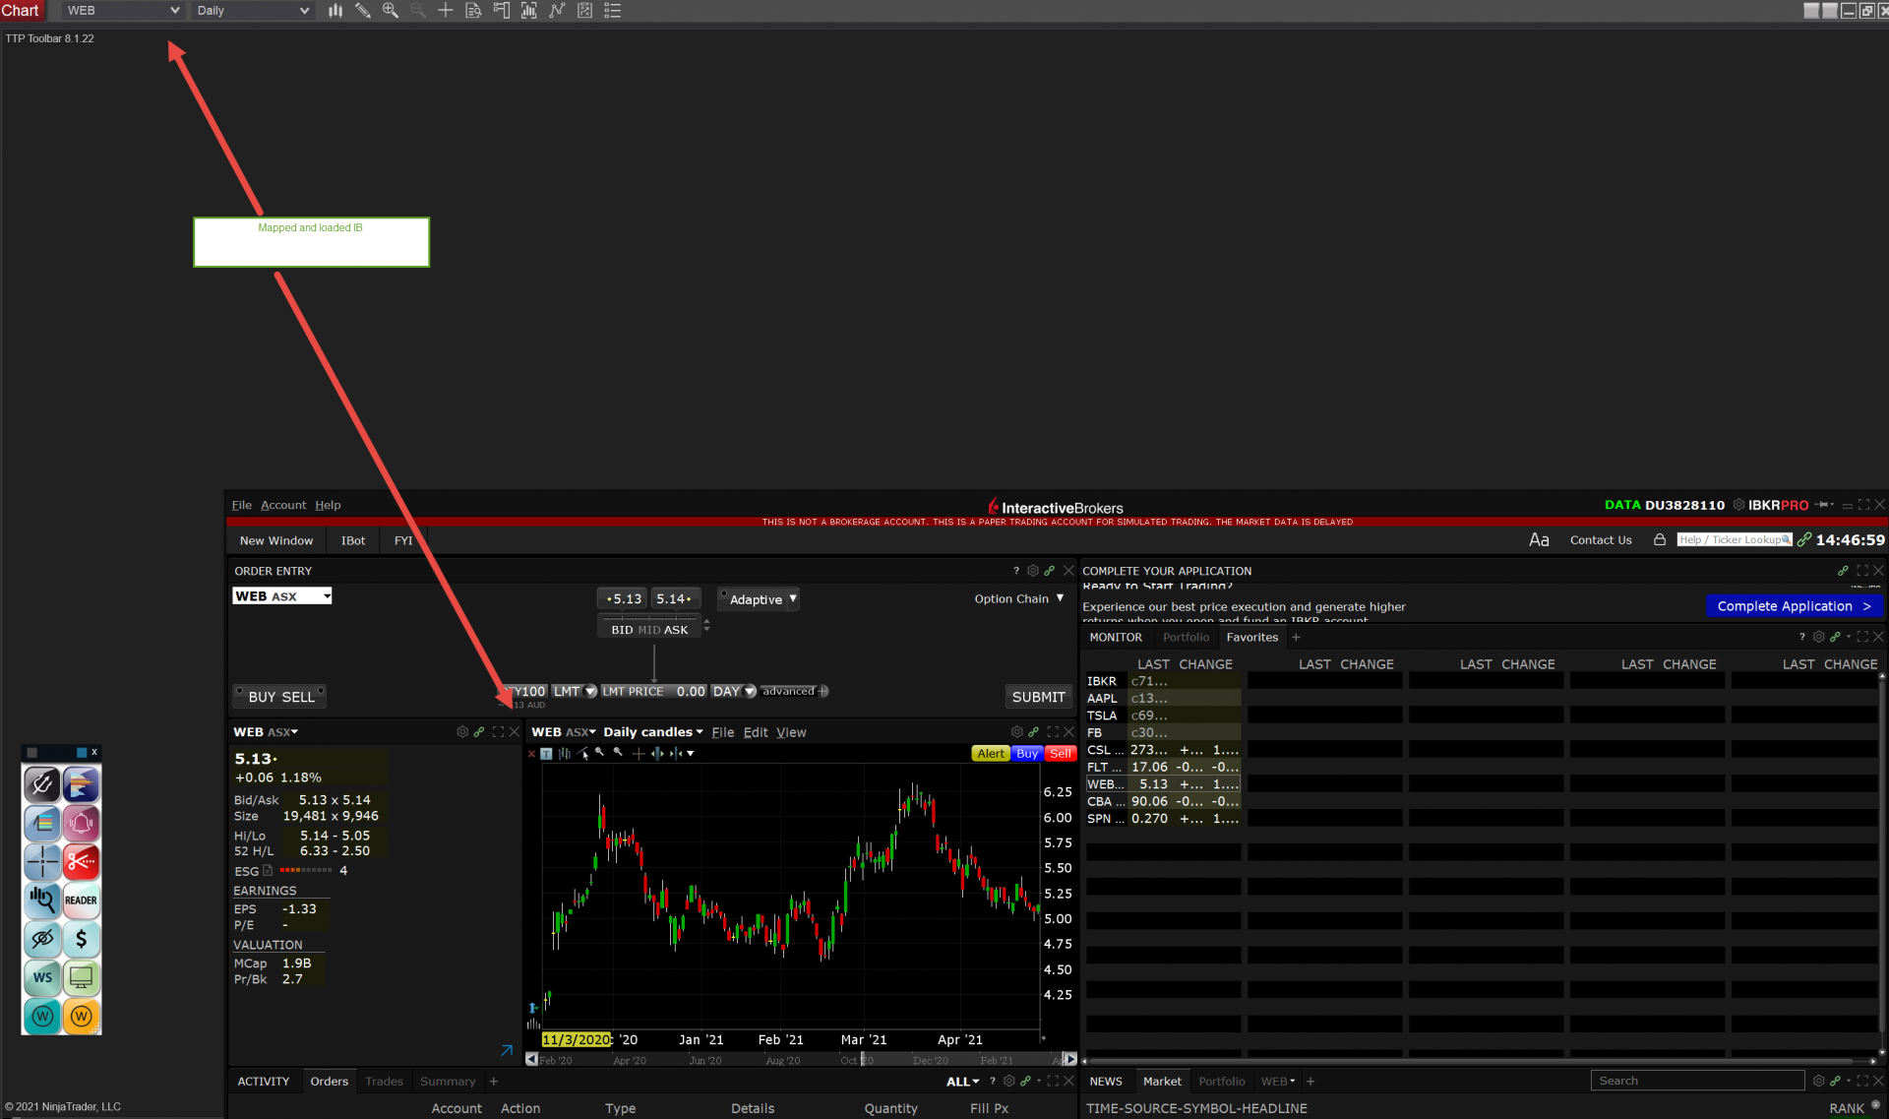The width and height of the screenshot is (1889, 1119).
Task: Switch to the Portfolio monitor tab
Action: [x=1186, y=638]
